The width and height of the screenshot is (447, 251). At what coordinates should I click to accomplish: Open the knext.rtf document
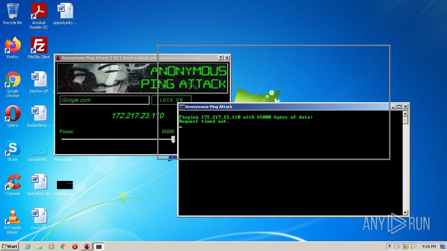pos(39,219)
